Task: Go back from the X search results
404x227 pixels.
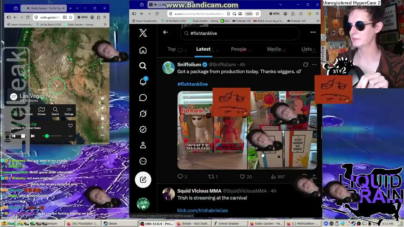Action: [x=165, y=32]
